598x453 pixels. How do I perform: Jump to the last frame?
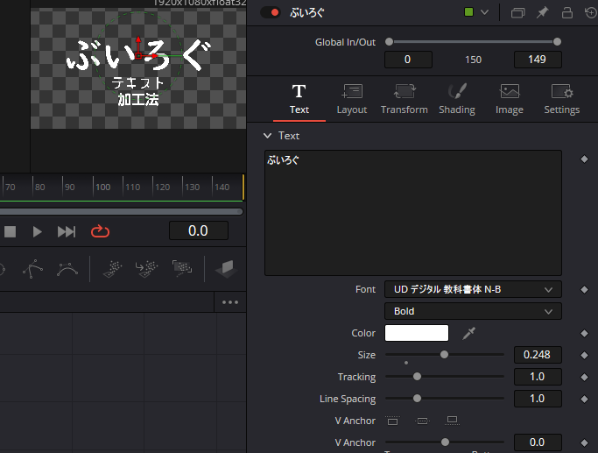pyautogui.click(x=67, y=231)
